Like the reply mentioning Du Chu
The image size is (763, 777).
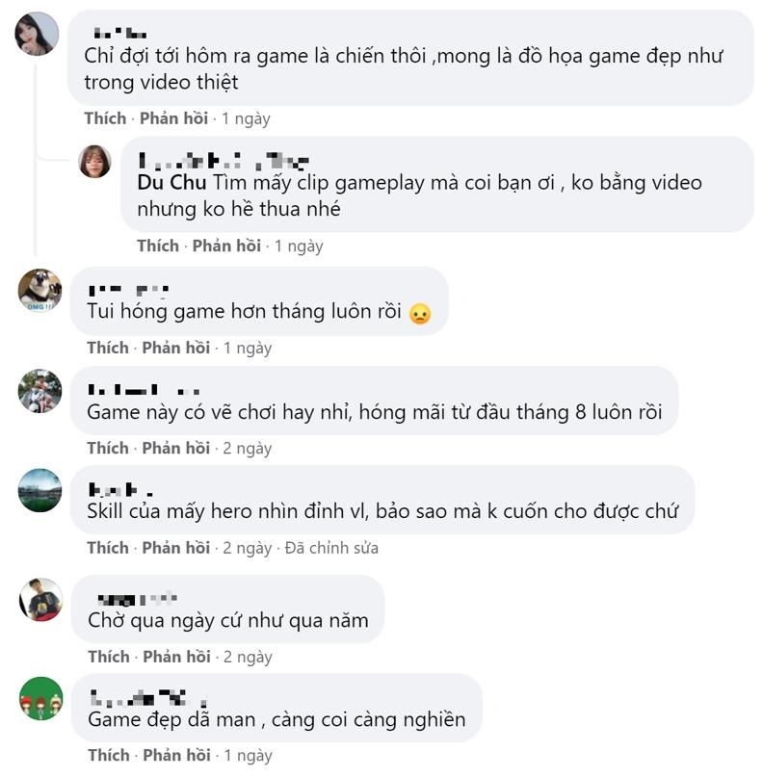coord(158,246)
